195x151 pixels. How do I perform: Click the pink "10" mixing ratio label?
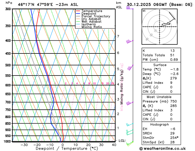pyautogui.click(x=94, y=84)
